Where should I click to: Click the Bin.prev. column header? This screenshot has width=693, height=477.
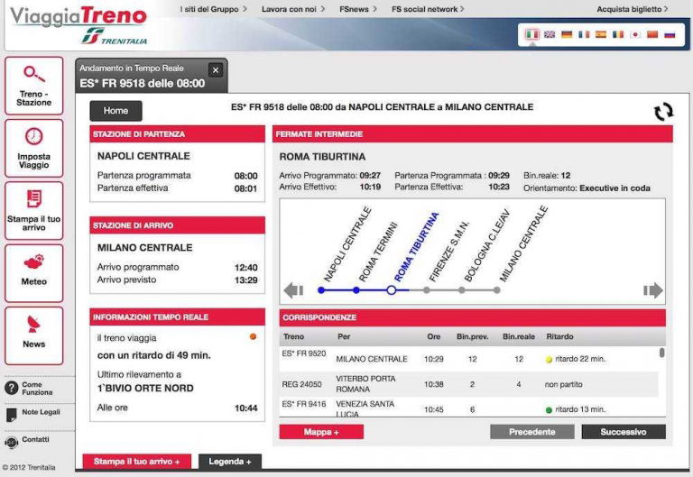473,336
